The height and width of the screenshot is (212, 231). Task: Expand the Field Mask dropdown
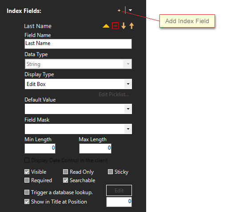click(x=128, y=129)
